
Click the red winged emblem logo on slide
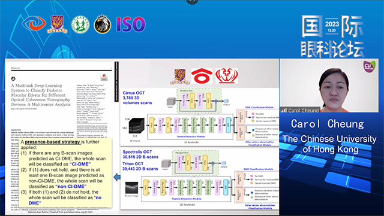(x=227, y=76)
